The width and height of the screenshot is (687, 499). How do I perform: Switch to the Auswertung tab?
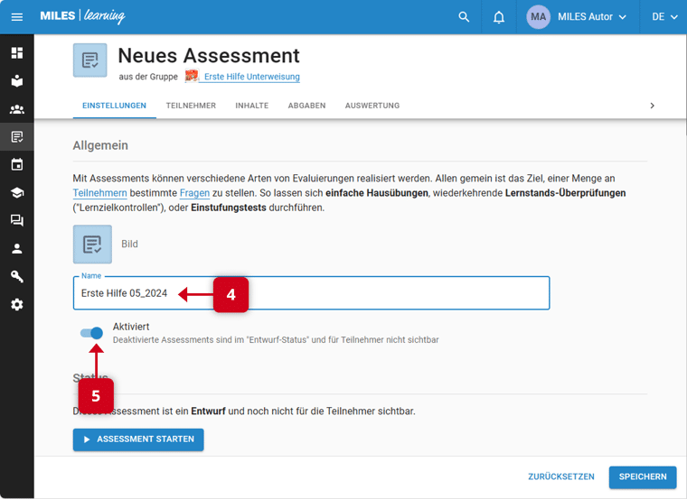(x=372, y=106)
